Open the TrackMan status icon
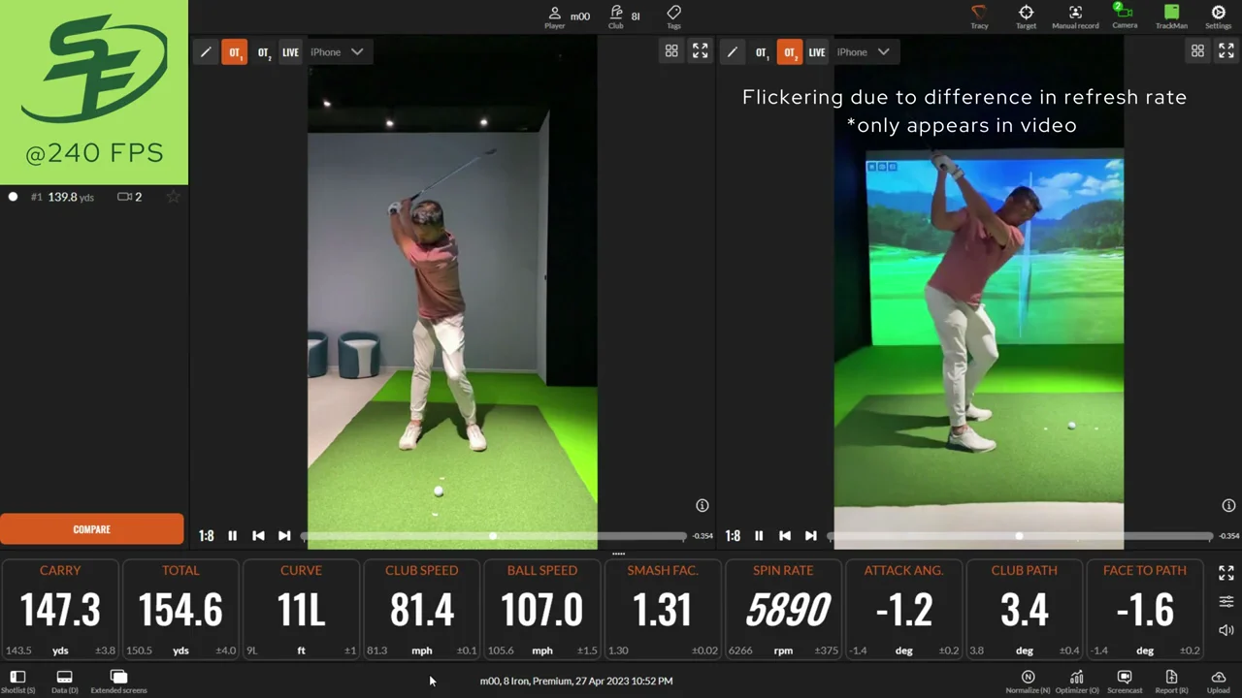Image resolution: width=1242 pixels, height=698 pixels. [1171, 16]
